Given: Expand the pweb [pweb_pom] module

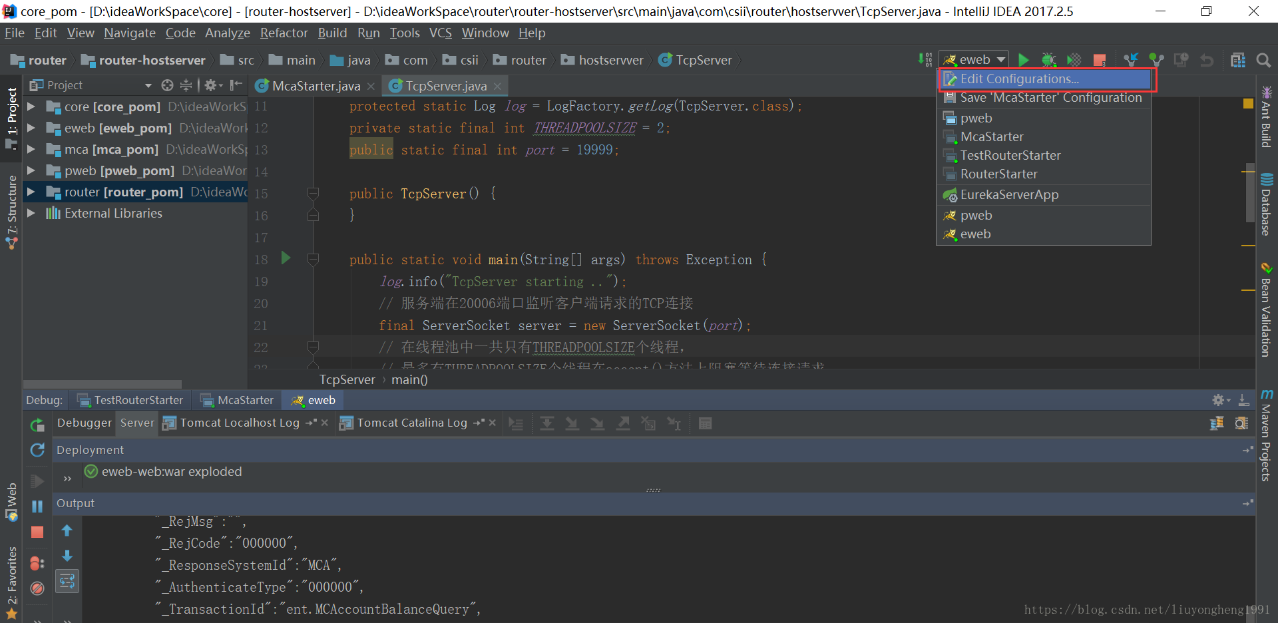Looking at the screenshot, I should [x=31, y=170].
